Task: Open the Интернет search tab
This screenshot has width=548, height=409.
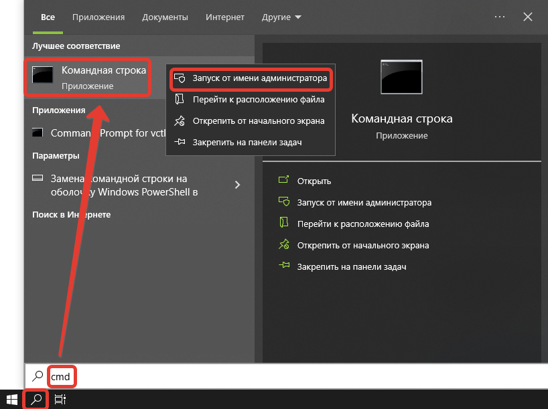Action: point(224,17)
